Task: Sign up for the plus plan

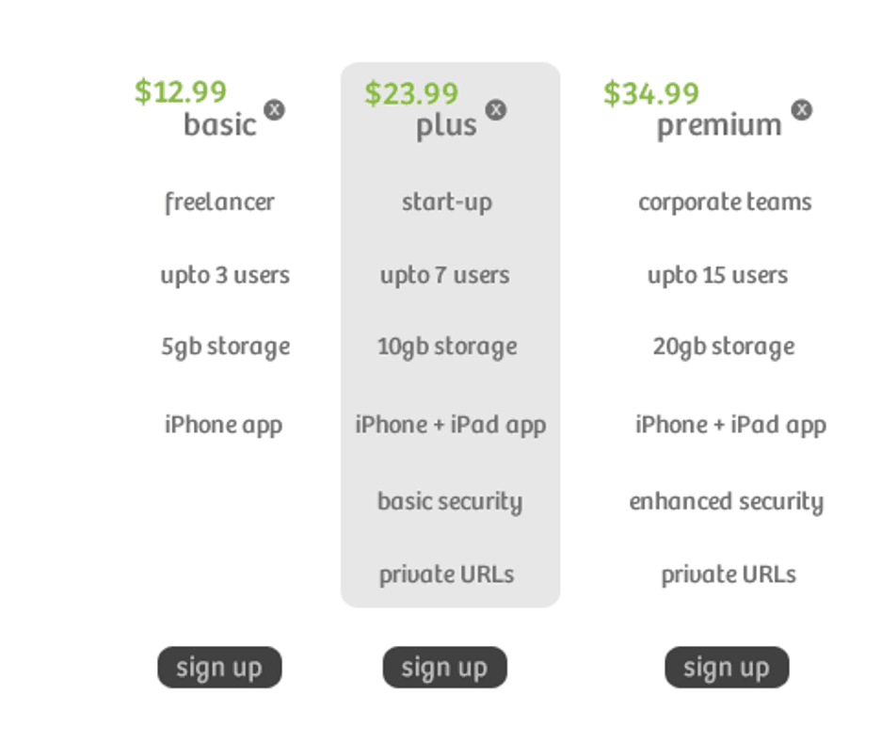Action: [x=444, y=668]
